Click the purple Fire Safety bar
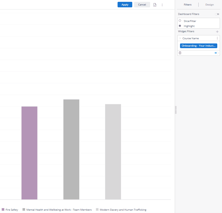 [x=29, y=153]
